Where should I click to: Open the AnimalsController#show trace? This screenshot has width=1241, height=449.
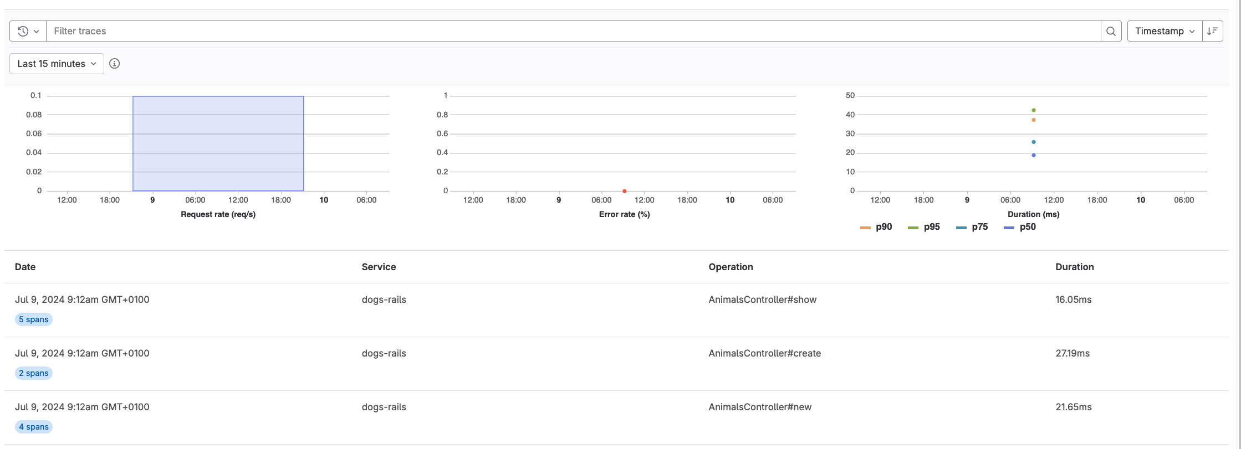[x=762, y=300]
